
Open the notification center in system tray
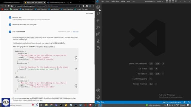(188, 105)
